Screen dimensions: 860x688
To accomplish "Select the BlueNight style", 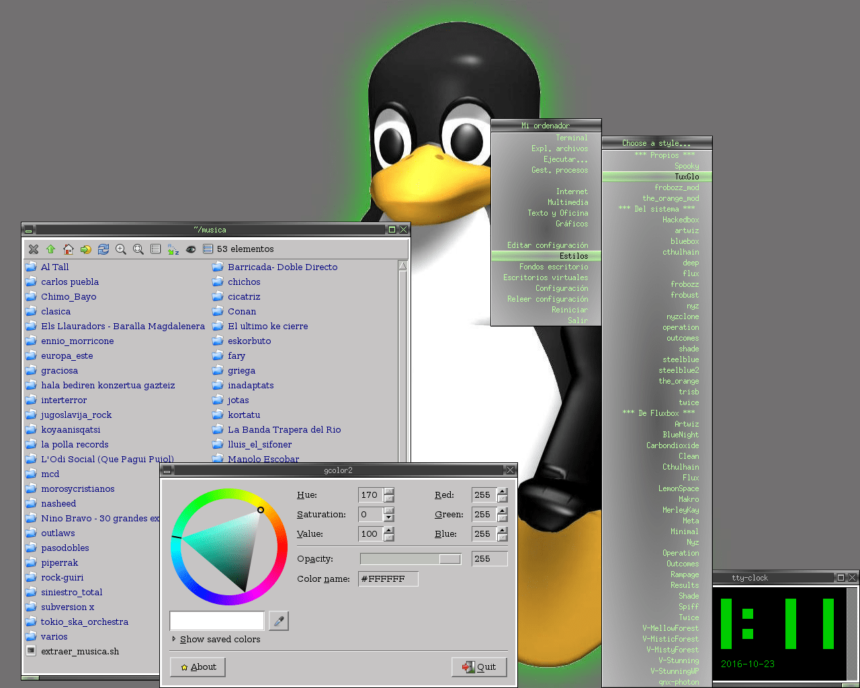I will (x=657, y=435).
